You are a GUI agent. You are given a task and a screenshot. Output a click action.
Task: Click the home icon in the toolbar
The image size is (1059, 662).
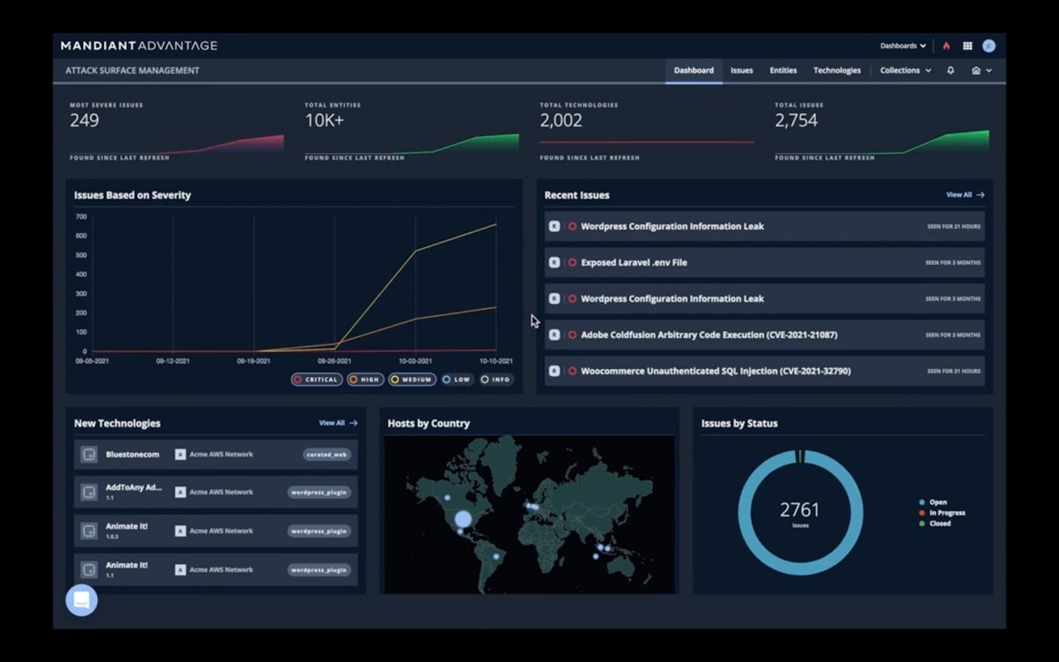(977, 70)
